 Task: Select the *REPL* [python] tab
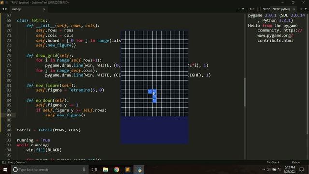pyautogui.click(x=281, y=9)
